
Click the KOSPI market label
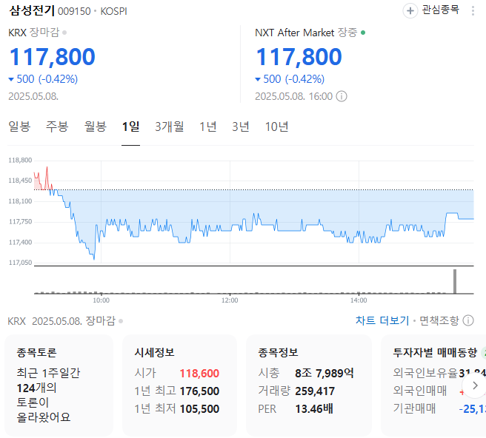click(x=114, y=11)
